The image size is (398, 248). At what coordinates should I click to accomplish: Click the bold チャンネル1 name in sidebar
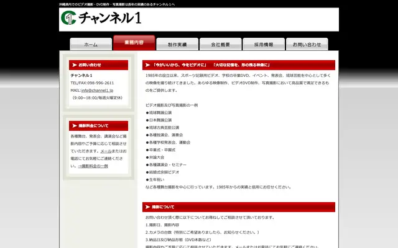coord(81,76)
